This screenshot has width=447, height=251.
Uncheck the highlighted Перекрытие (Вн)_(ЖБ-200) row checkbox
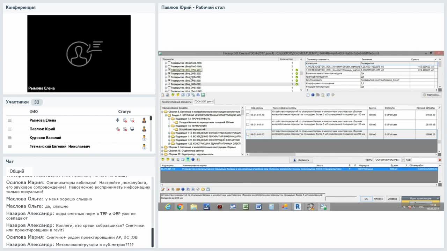[x=169, y=84]
